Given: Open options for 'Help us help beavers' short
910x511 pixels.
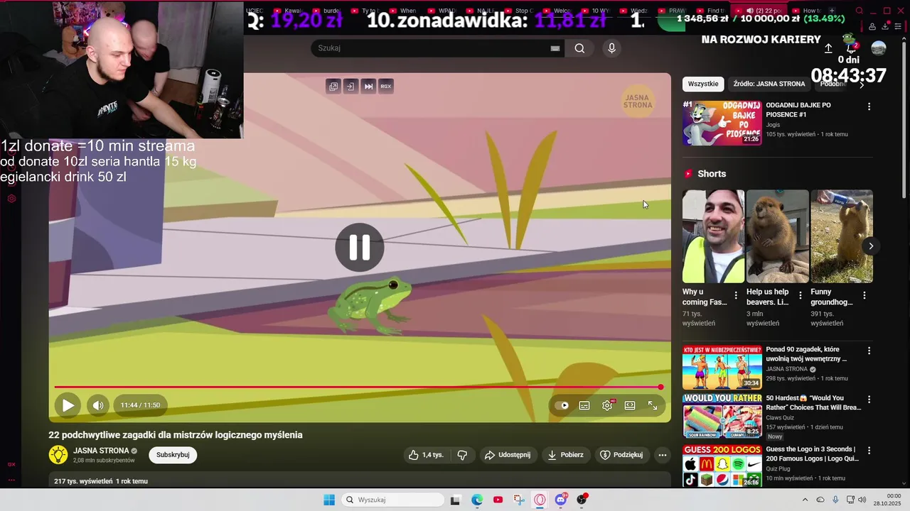Looking at the screenshot, I should point(801,295).
